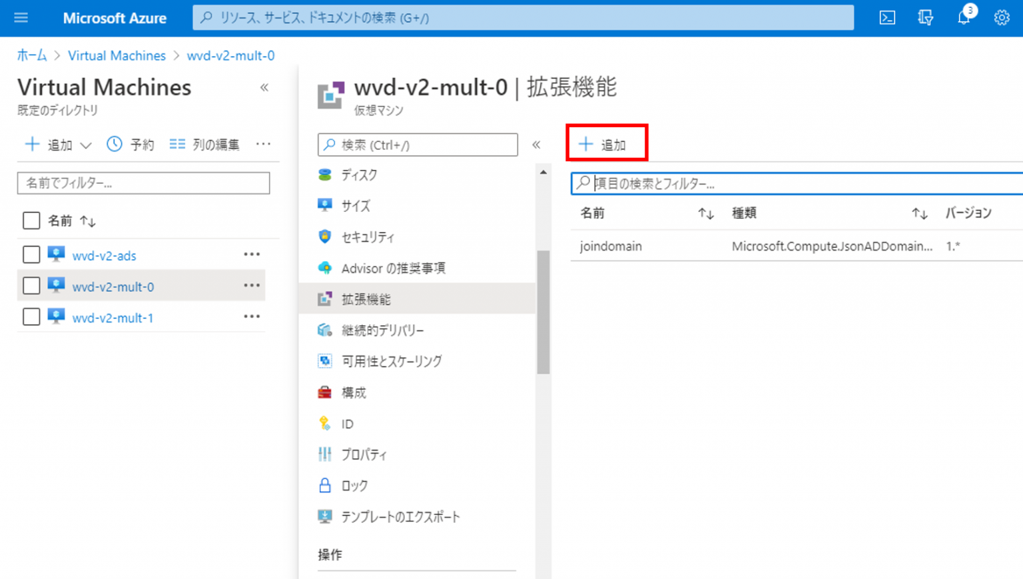This screenshot has height=579, width=1023.
Task: Open the portal settings gear
Action: click(x=1002, y=18)
